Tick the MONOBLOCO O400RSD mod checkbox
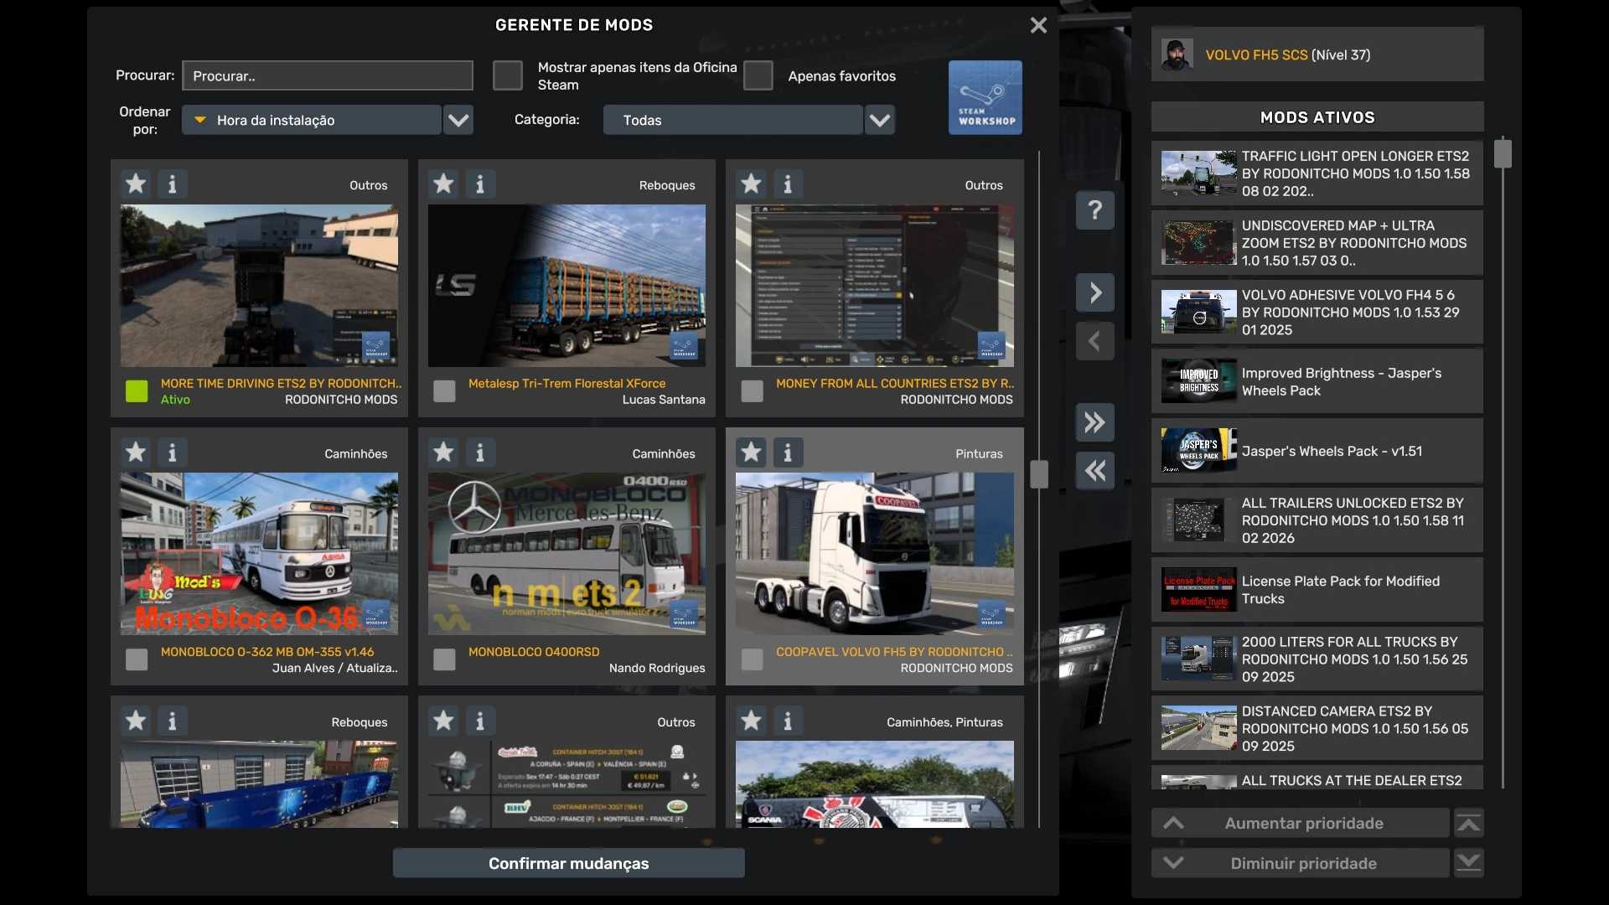Screen dimensions: 1609x905 [x=444, y=659]
